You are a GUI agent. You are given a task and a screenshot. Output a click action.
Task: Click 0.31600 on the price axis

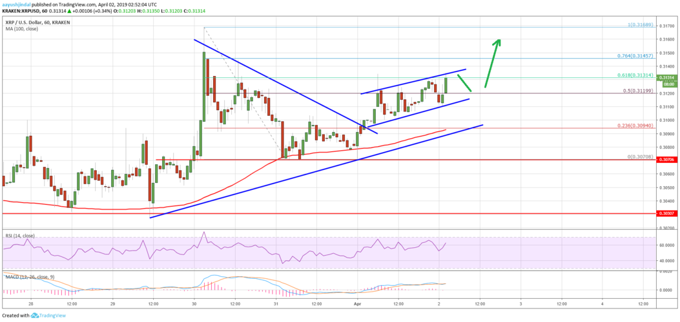tap(666, 39)
